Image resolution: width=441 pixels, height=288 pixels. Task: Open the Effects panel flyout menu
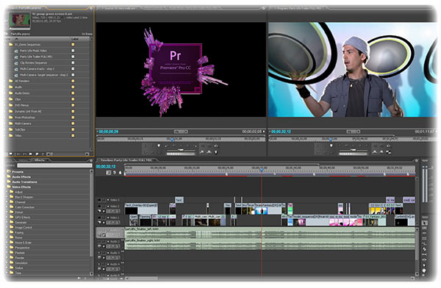(x=91, y=160)
